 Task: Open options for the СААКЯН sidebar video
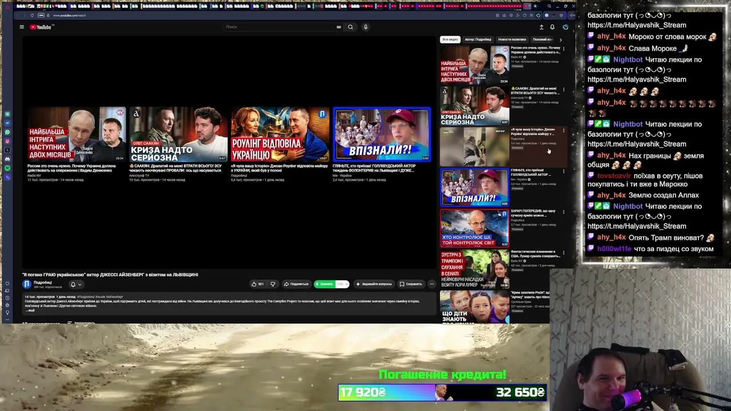click(x=564, y=90)
